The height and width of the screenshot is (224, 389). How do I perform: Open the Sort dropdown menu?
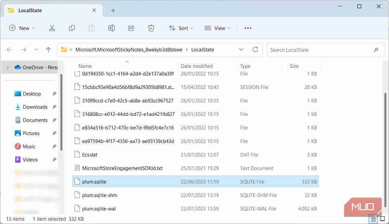click(181, 28)
